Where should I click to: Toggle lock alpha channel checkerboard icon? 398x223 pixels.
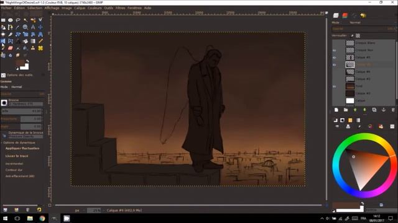(x=358, y=36)
